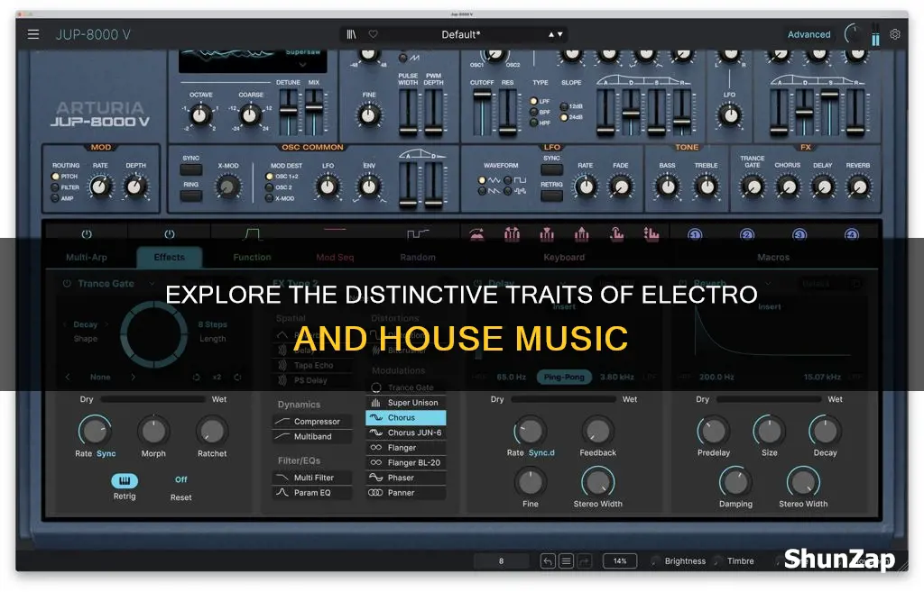Choose Param EQ under Filter/EQs

[312, 493]
